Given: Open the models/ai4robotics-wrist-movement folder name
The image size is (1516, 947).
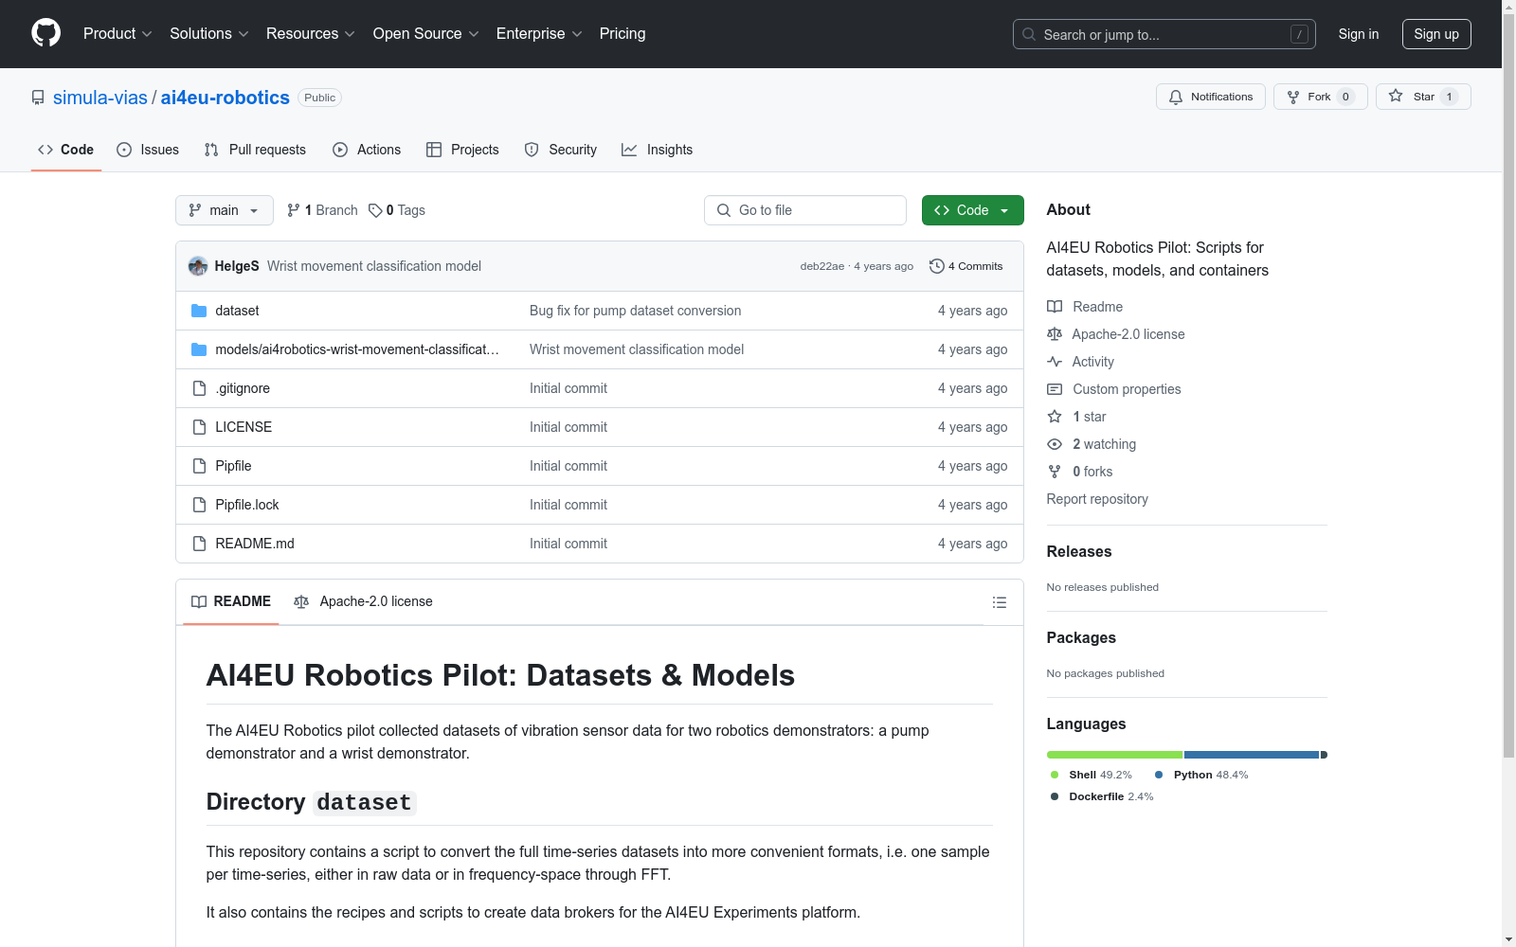Looking at the screenshot, I should [x=357, y=349].
